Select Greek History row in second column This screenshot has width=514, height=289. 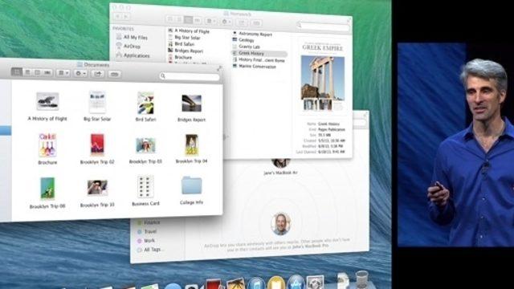click(259, 53)
